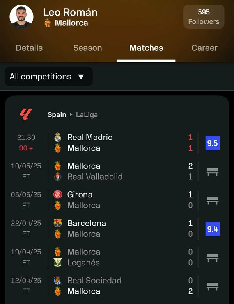Select the Matches tab
Viewport: 234px width, 304px height.
click(x=146, y=48)
